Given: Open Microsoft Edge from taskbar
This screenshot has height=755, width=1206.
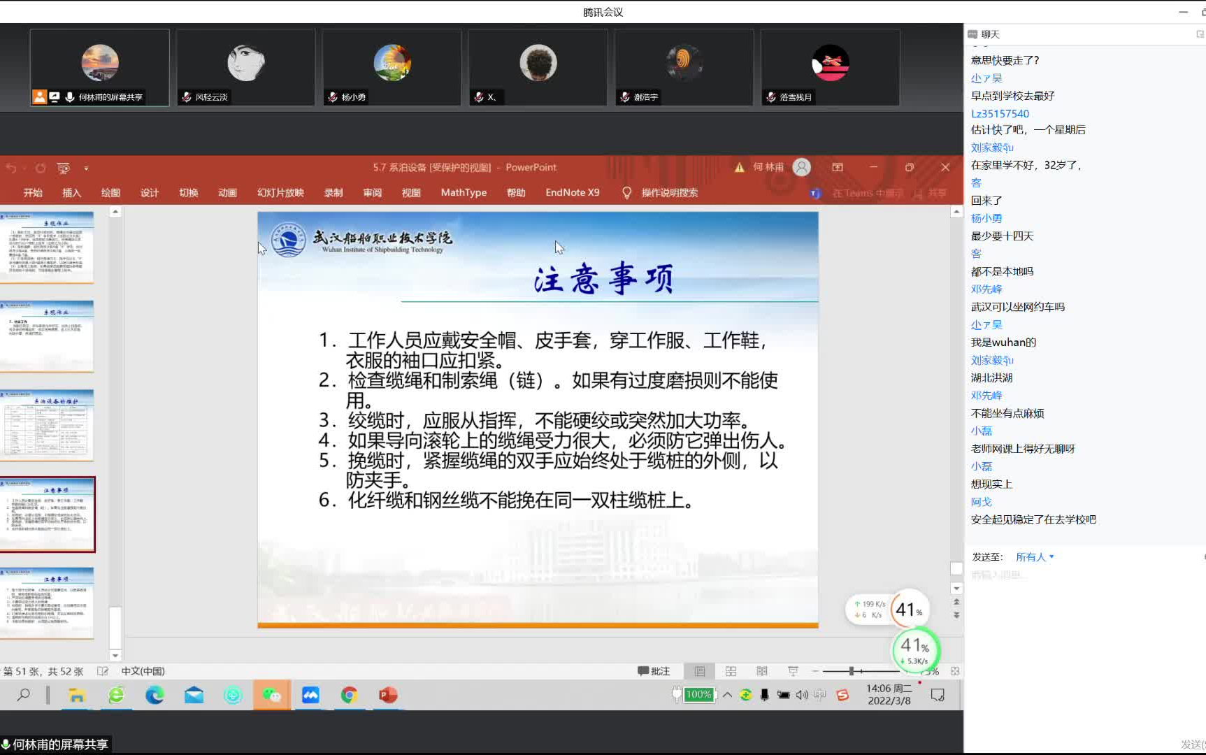Looking at the screenshot, I should pos(155,695).
